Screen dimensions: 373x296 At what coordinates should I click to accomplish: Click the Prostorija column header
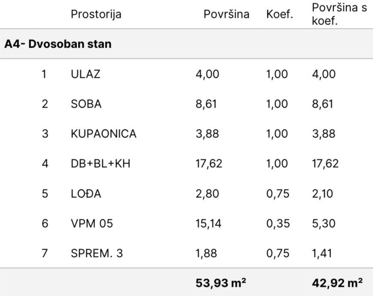(x=96, y=14)
